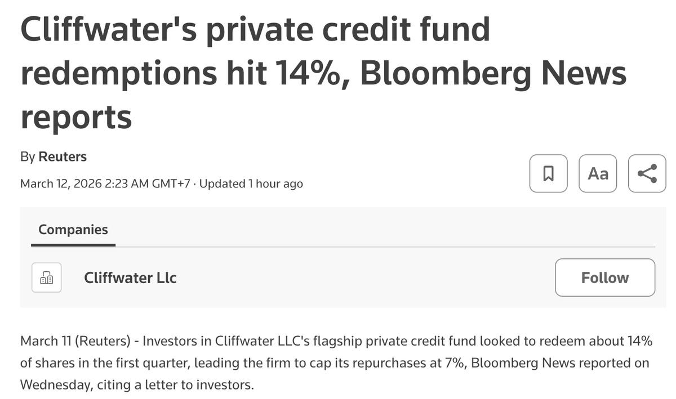The width and height of the screenshot is (676, 399).
Task: Bookmark this article with the save icon
Action: (x=549, y=174)
